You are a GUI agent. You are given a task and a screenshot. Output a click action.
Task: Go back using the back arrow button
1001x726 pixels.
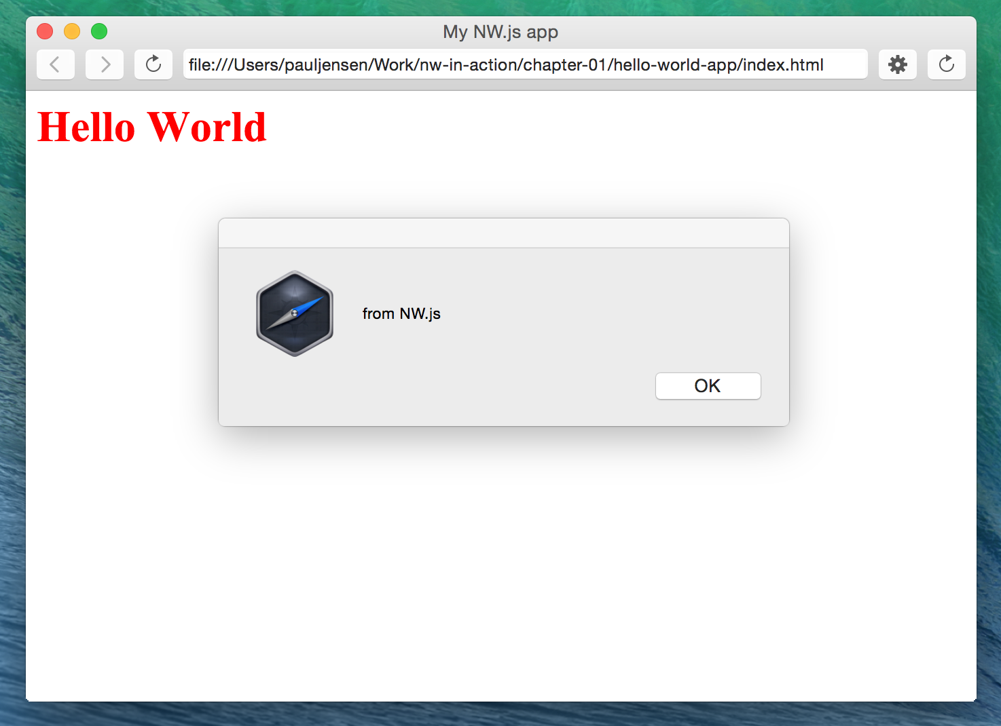[56, 64]
